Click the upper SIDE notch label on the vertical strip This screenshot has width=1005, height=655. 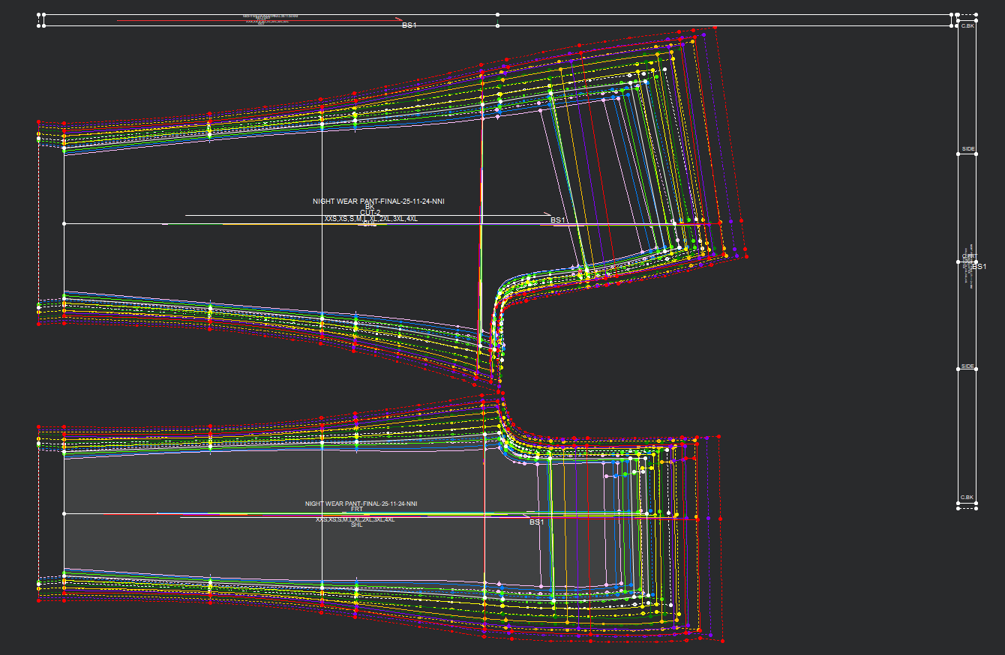pyautogui.click(x=968, y=150)
